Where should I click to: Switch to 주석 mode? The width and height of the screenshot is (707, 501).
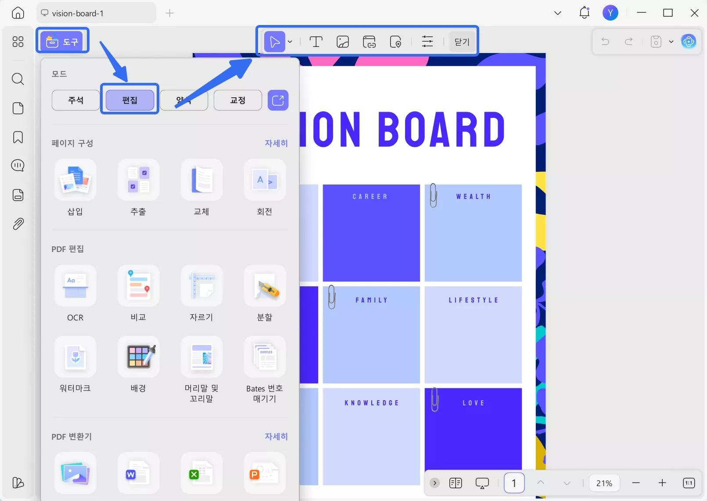pyautogui.click(x=76, y=100)
